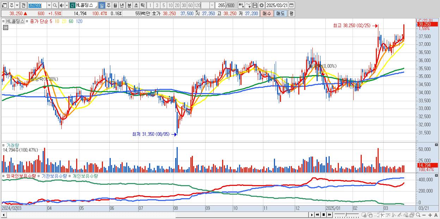Click the speaker sound icon in the top toolbar
Viewport: 440px width, 219px height.
[x=62, y=5]
